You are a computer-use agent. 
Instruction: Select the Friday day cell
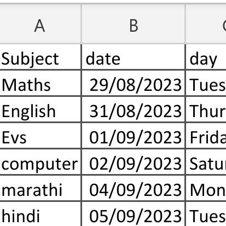[x=206, y=136]
